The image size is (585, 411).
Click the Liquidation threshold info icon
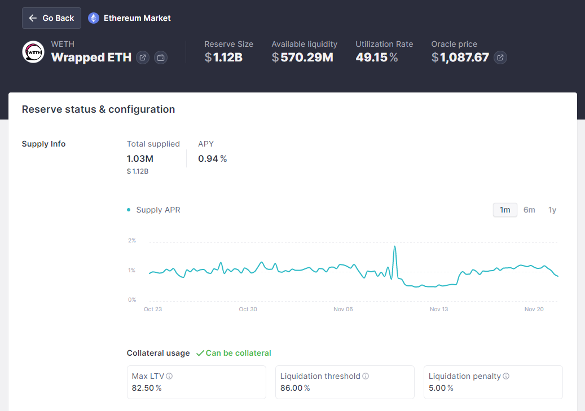tap(366, 376)
